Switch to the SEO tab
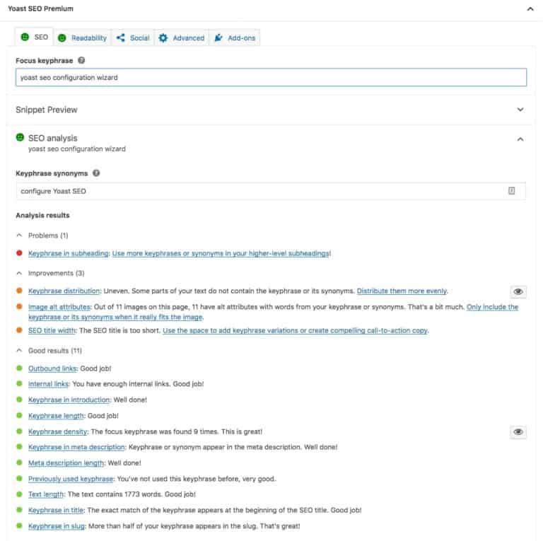The width and height of the screenshot is (543, 541). (x=35, y=37)
